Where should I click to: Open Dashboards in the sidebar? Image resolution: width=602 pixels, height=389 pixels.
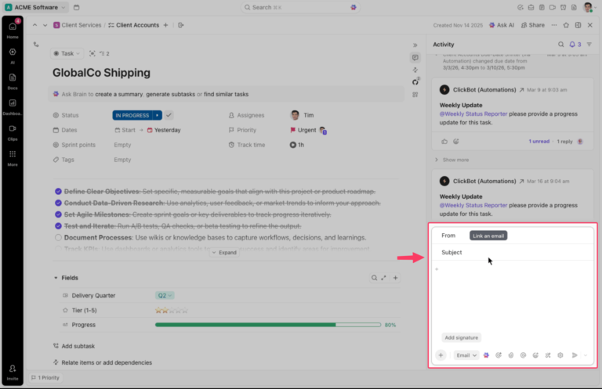pos(13,106)
